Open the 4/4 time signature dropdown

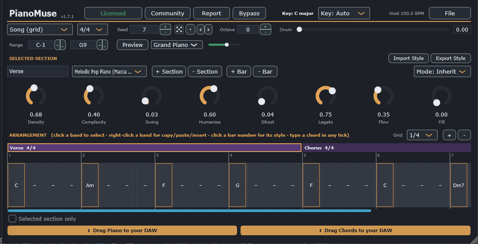click(93, 29)
